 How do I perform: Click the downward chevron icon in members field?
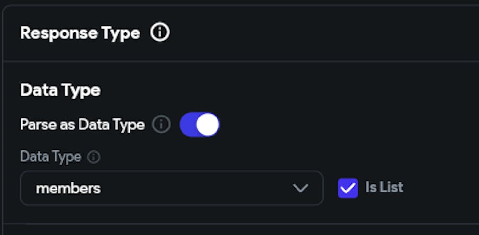pos(300,188)
